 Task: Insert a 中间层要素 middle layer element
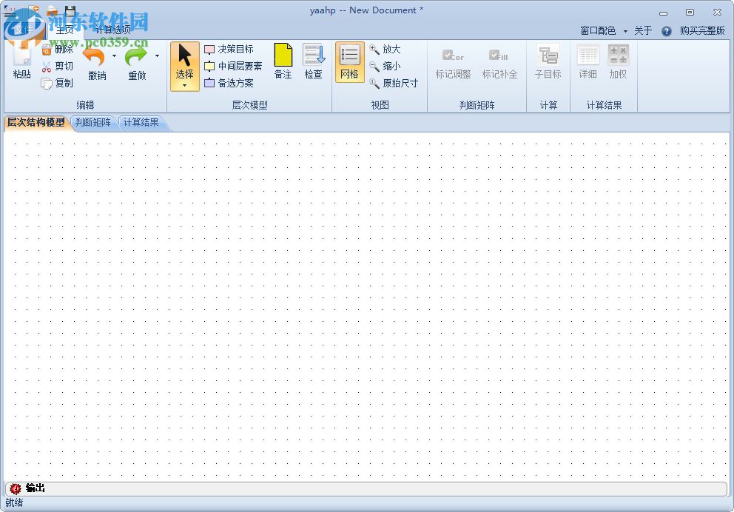pyautogui.click(x=237, y=66)
